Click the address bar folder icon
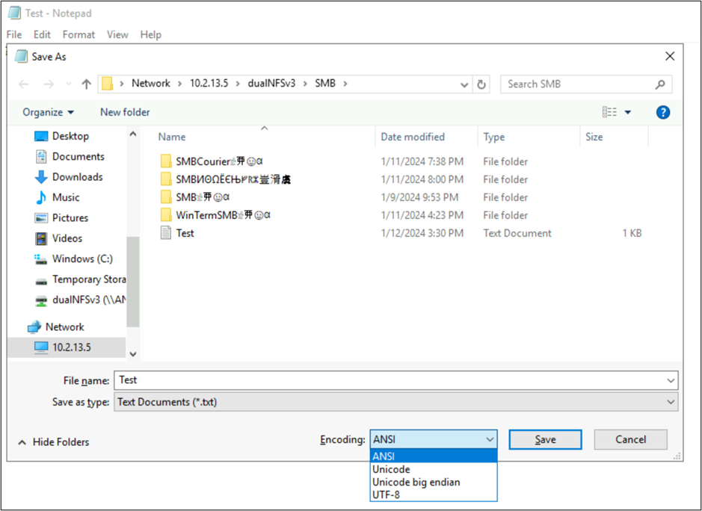This screenshot has width=702, height=511. [108, 84]
